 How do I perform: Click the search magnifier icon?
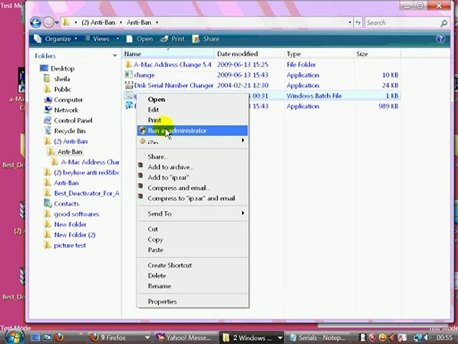point(444,23)
